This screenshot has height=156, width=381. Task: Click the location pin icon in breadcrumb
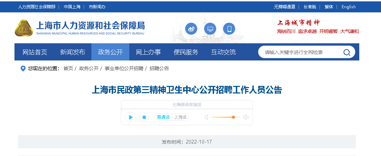(23, 69)
